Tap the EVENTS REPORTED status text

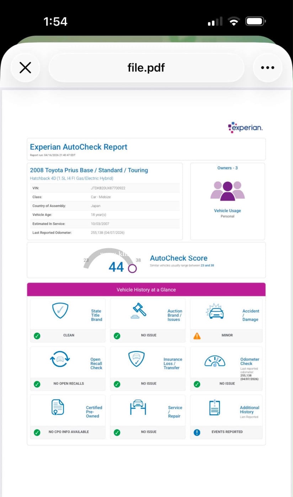[227, 432]
